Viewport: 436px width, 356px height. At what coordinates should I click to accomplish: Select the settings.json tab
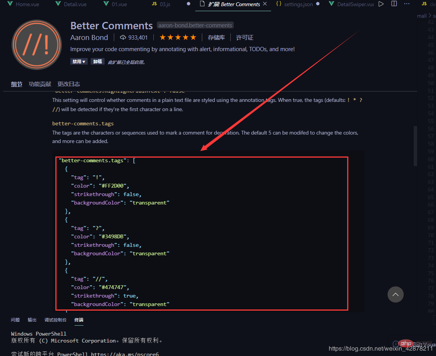[298, 4]
